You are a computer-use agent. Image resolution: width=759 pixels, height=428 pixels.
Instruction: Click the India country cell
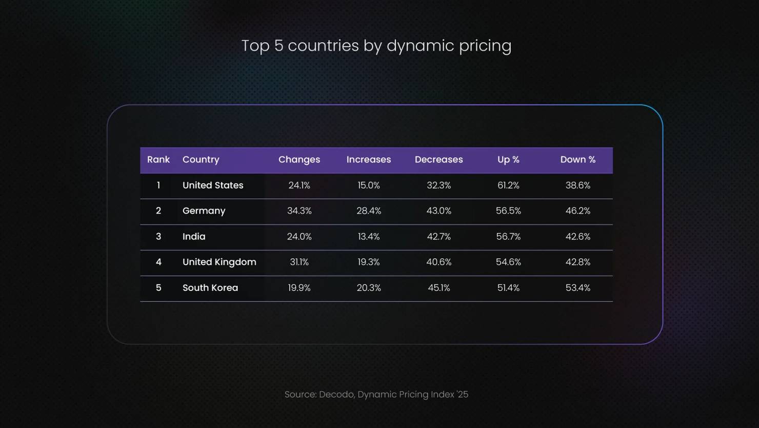tap(194, 236)
